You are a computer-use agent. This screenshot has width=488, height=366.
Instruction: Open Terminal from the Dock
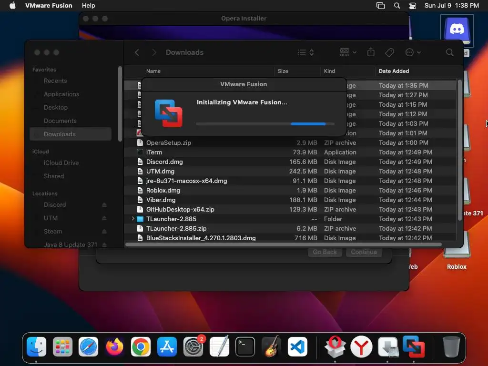[245, 346]
